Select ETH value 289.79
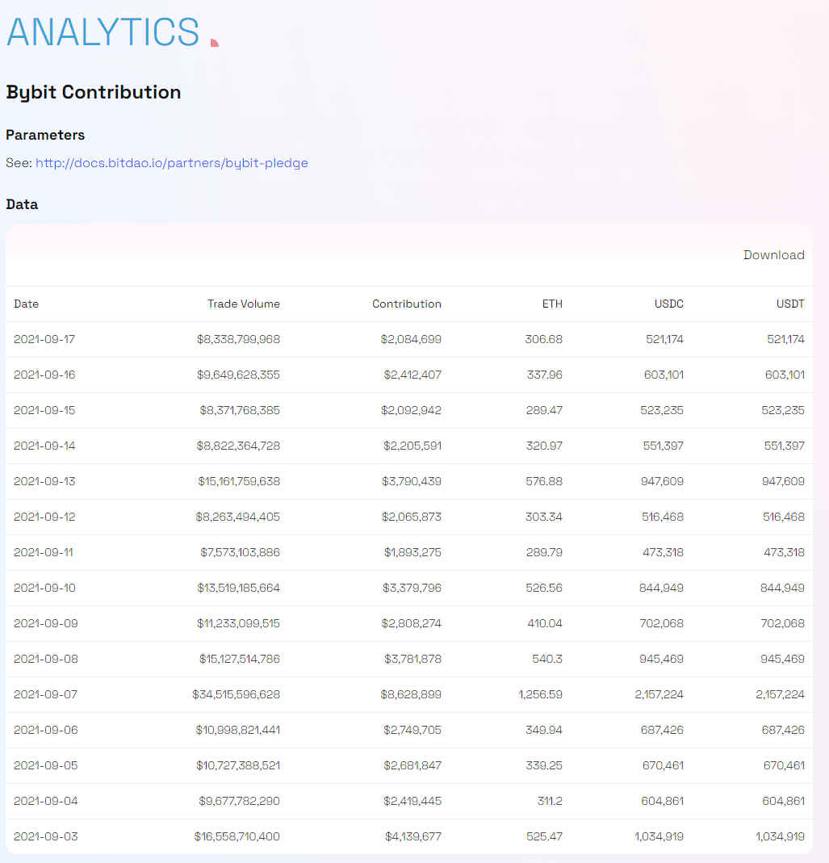This screenshot has height=863, width=829. click(544, 552)
